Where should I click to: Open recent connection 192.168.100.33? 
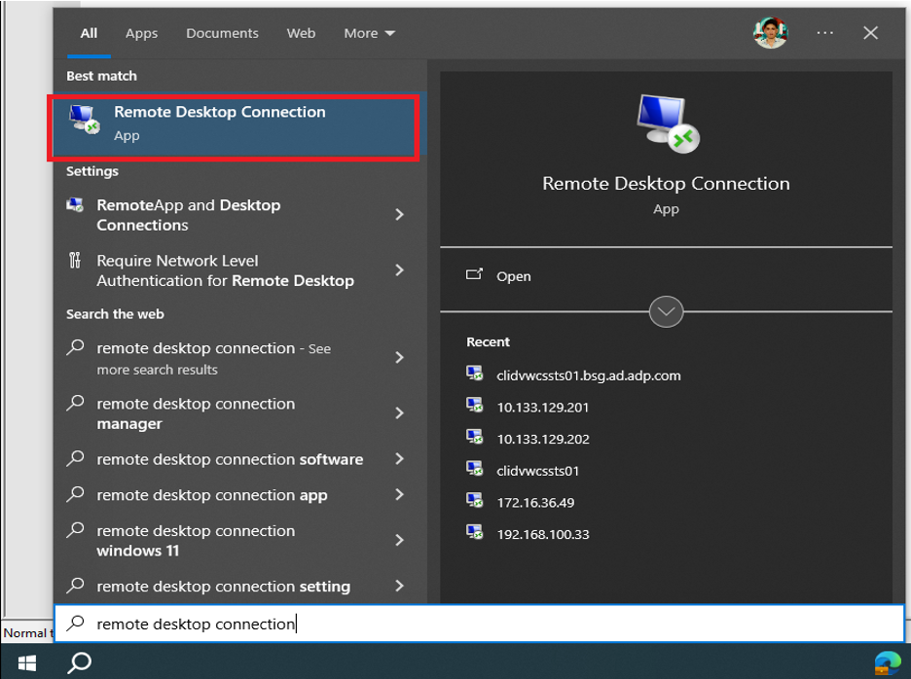pos(543,534)
